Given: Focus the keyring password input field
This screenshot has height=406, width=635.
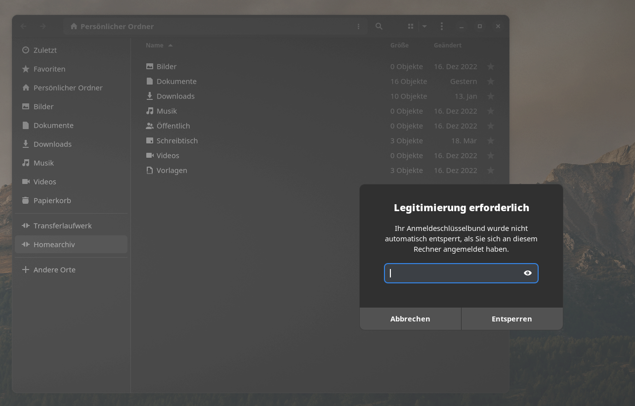Looking at the screenshot, I should click(455, 273).
